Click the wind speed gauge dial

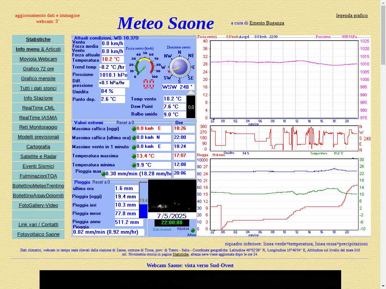coord(144,67)
